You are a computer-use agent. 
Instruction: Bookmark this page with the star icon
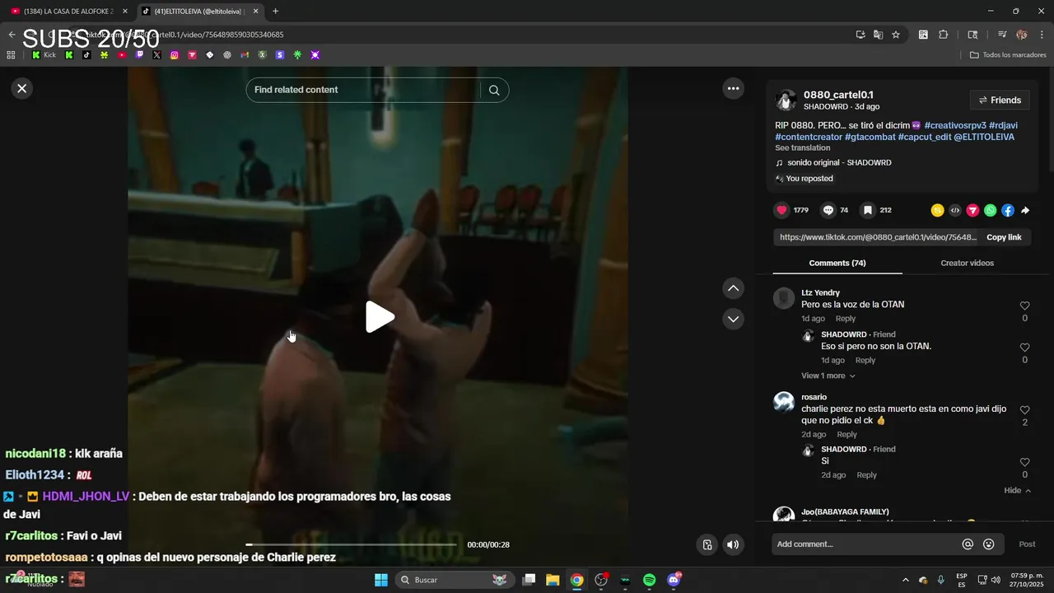point(896,35)
